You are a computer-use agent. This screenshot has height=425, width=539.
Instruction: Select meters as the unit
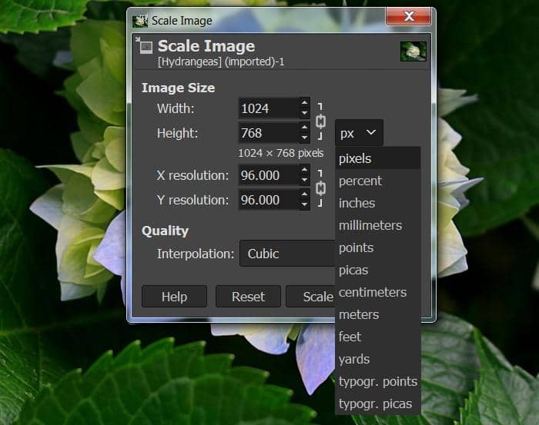tap(378, 314)
